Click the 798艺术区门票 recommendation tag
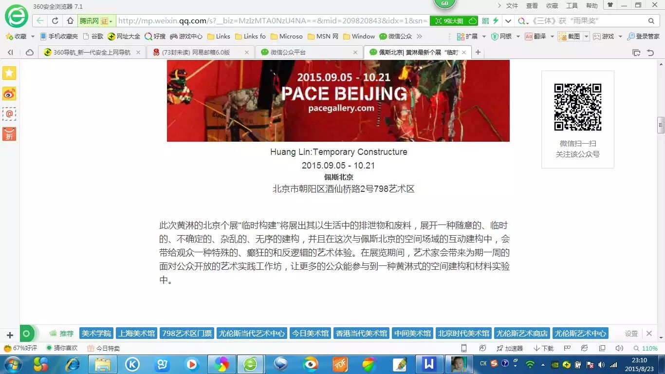665x374 pixels. coord(187,333)
